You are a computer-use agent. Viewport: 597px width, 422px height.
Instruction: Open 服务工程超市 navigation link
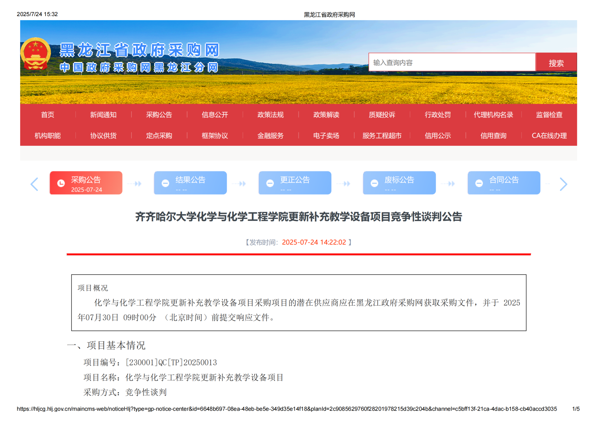tap(382, 136)
